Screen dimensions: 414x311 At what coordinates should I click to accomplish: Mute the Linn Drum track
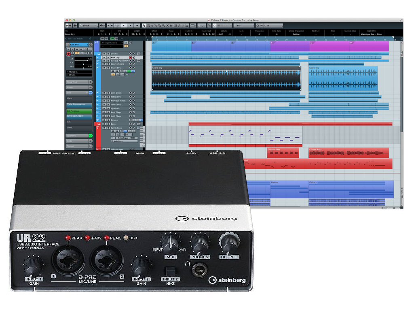click(104, 93)
